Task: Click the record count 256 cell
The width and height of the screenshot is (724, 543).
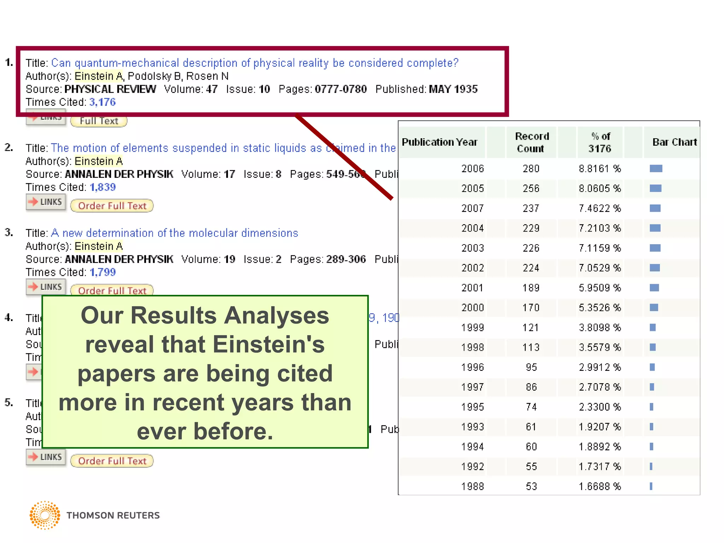Action: pyautogui.click(x=531, y=188)
